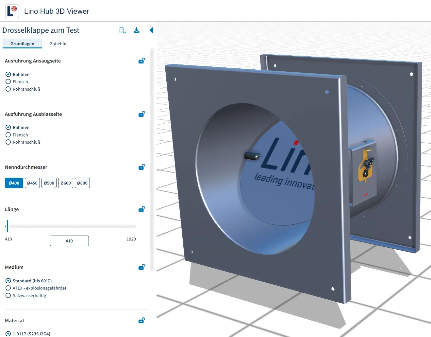This screenshot has width=431, height=337.
Task: Switch to the Zubehör tab
Action: click(58, 44)
